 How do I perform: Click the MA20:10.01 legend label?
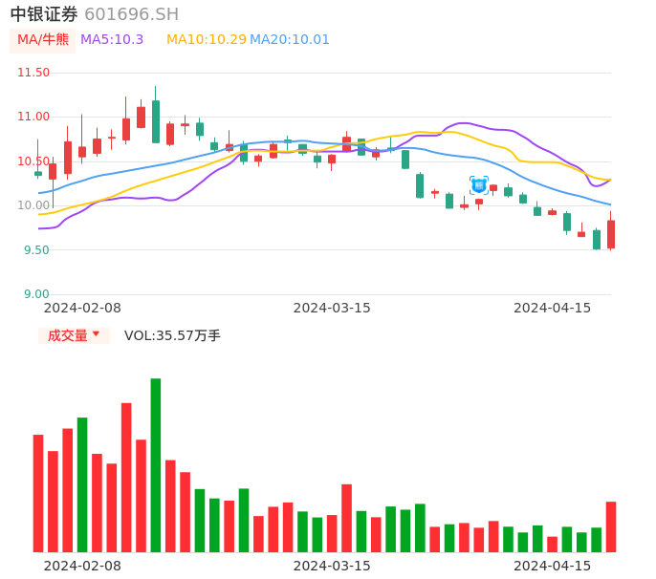pyautogui.click(x=290, y=40)
